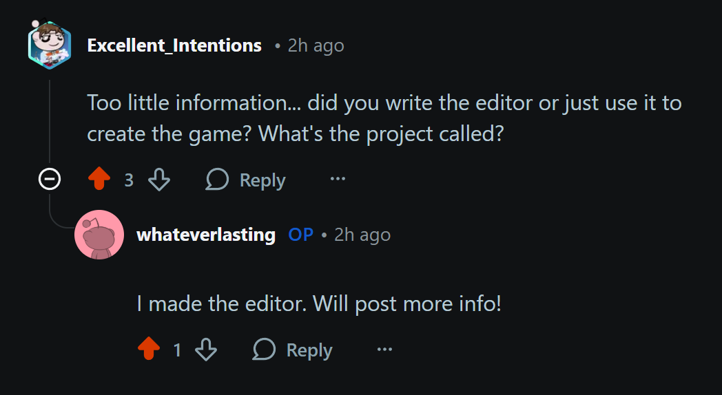Click the timestamp on Excellent_Intentions' comment

pos(316,46)
